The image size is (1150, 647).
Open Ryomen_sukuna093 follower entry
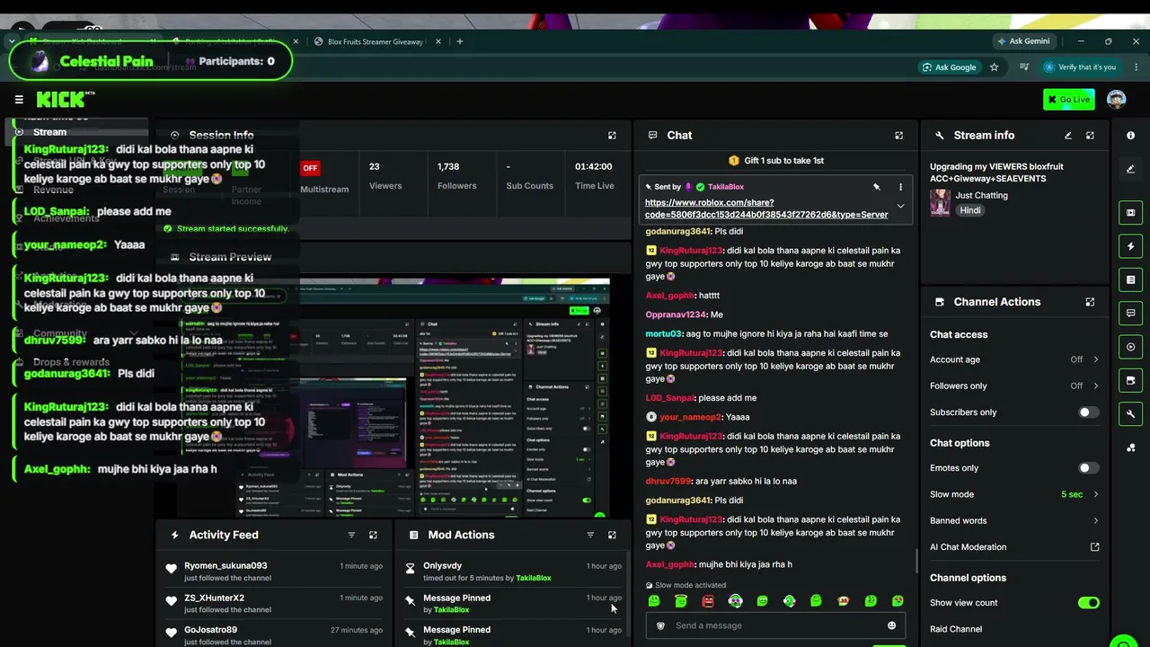point(274,572)
